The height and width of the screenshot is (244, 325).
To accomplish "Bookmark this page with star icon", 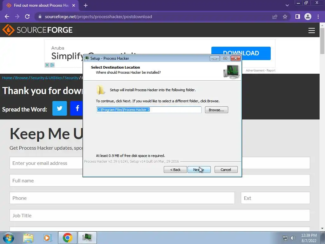I will 285,17.
